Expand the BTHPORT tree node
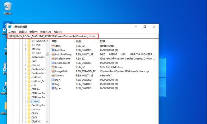207x124 pixels. 25,45
